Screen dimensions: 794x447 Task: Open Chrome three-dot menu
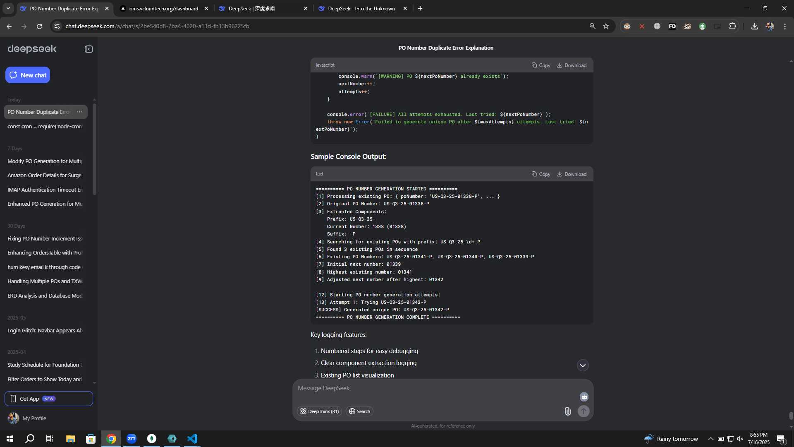pyautogui.click(x=785, y=26)
